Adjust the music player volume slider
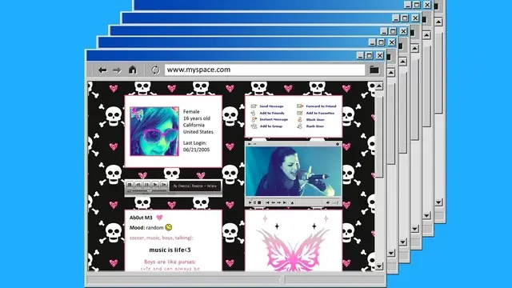 coord(149,191)
